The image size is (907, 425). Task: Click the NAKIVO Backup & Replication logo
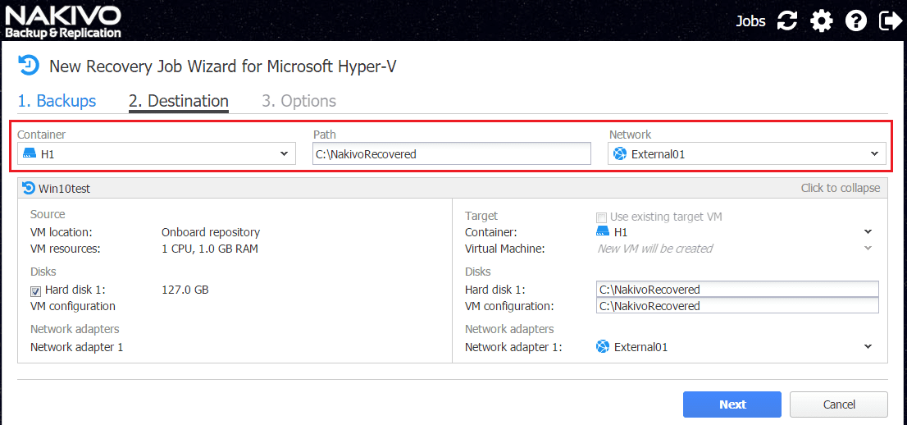point(63,22)
